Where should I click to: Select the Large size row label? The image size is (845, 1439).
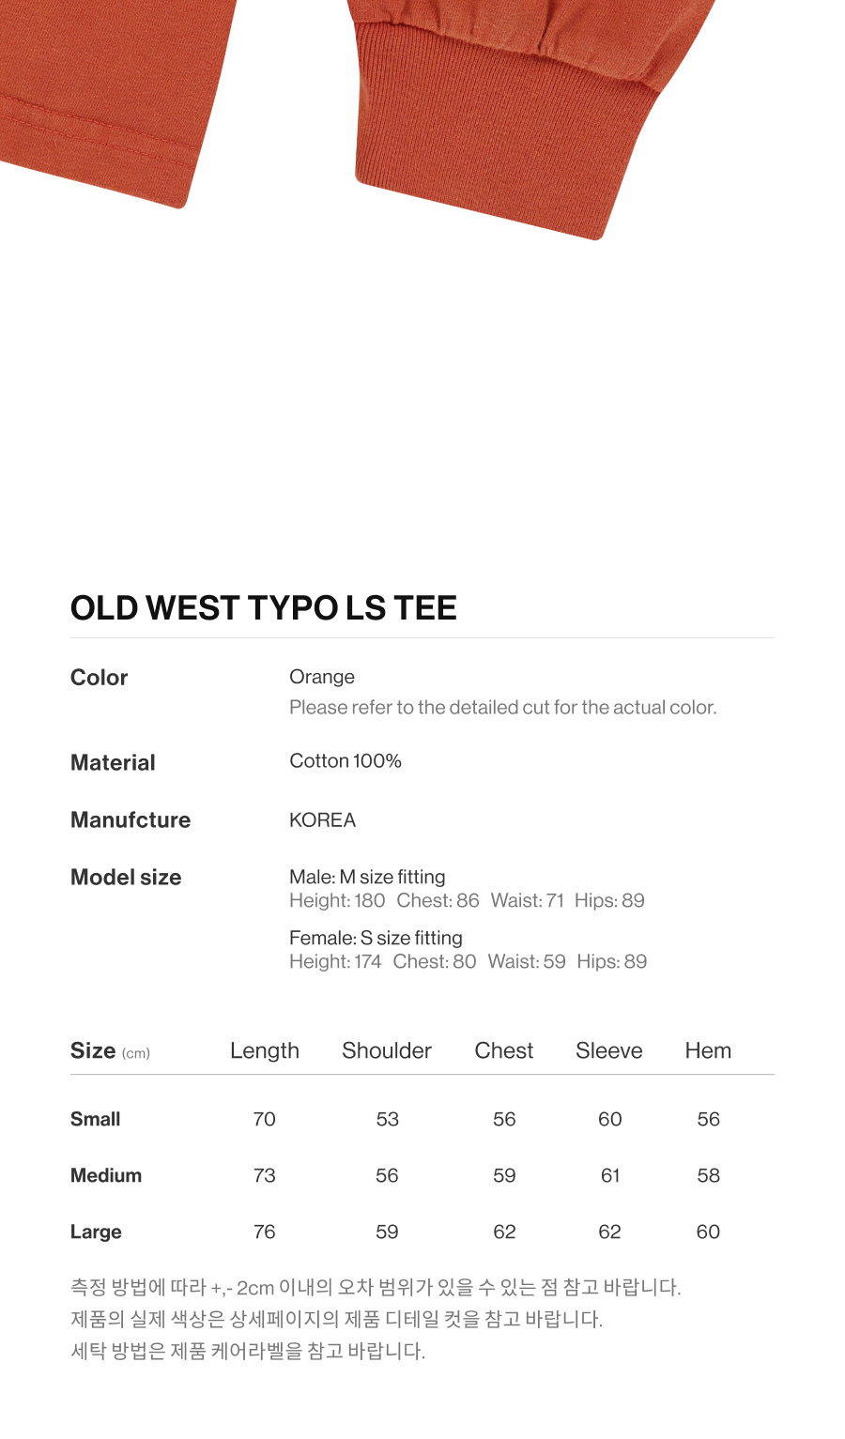(x=96, y=1232)
